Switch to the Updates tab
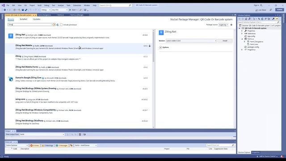 (x=37, y=19)
